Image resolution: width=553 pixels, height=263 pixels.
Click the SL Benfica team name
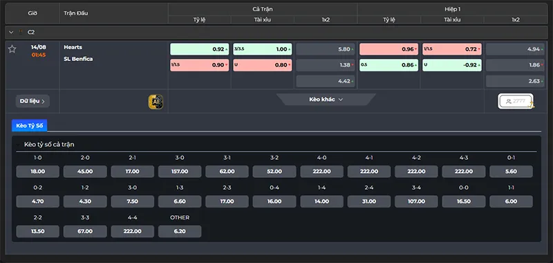(x=78, y=59)
